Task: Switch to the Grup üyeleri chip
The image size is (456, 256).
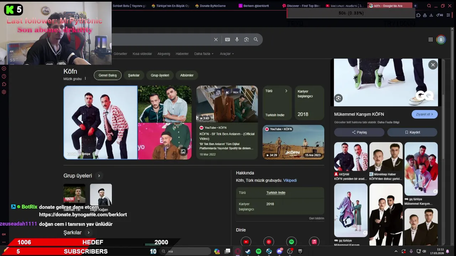Action: [160, 75]
